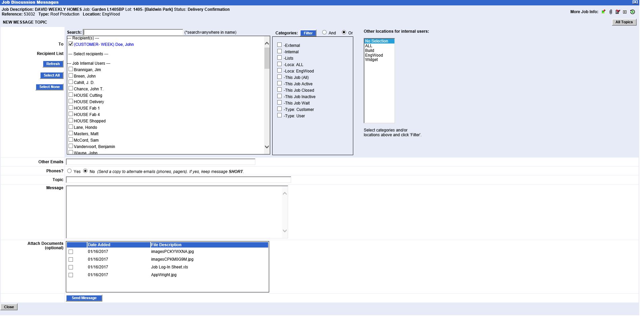Enable the -Type: Customer category checkbox
Screen dimensions: 641x317
[x=279, y=109]
